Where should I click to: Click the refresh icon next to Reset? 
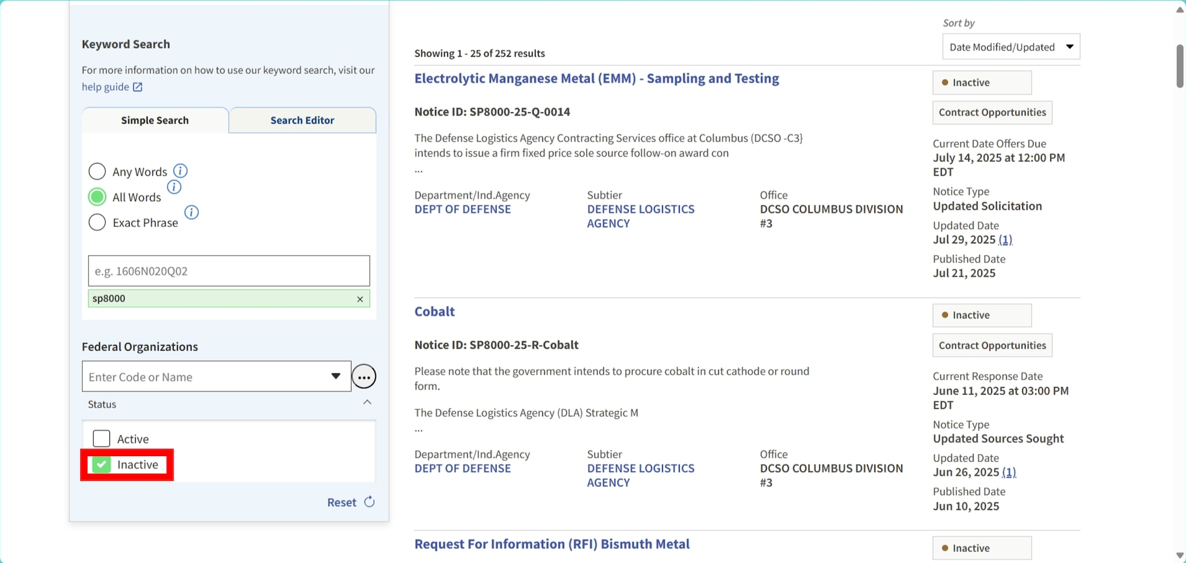pos(369,502)
